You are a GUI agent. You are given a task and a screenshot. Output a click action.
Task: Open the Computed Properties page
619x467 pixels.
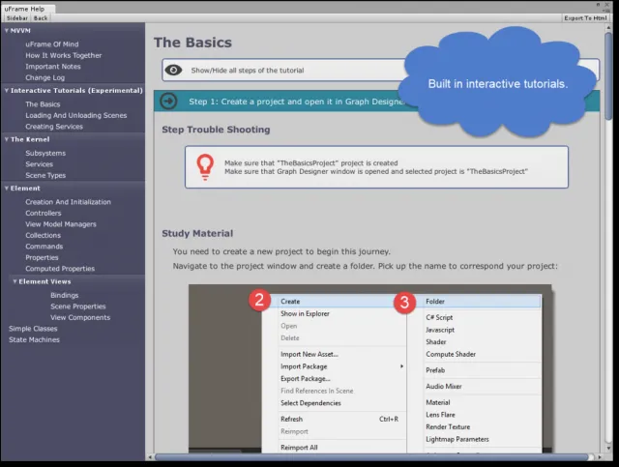(x=60, y=269)
